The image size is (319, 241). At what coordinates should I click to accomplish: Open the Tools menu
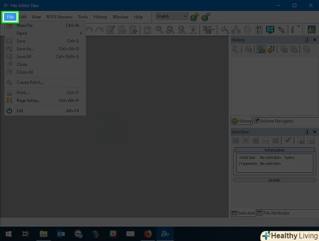[83, 17]
